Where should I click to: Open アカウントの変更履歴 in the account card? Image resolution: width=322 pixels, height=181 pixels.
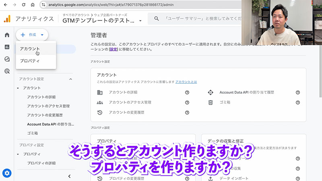(x=126, y=113)
